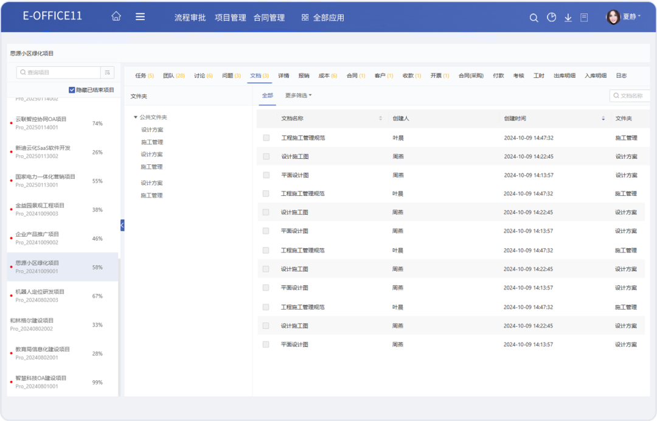Select the 机器人定位研发项目 project
This screenshot has width=657, height=421.
click(x=40, y=292)
